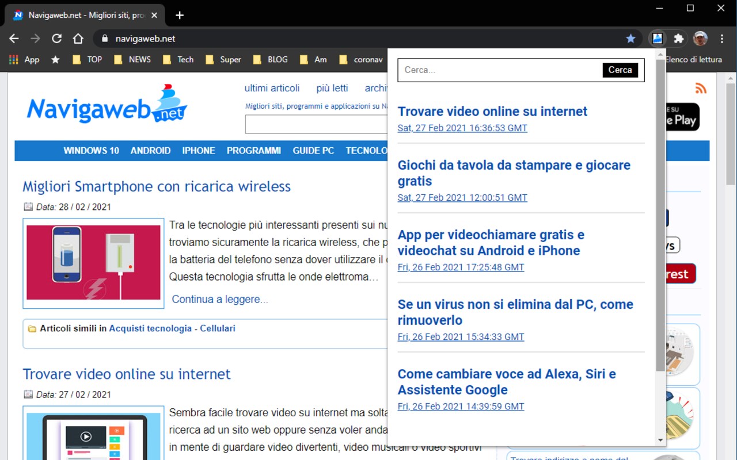Open the Super bookmarks folder
Image resolution: width=737 pixels, height=460 pixels.
[223, 59]
